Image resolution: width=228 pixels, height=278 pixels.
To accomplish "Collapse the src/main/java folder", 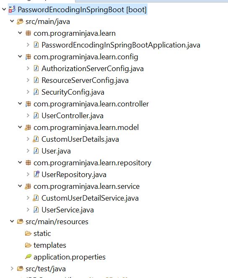I will (12, 21).
